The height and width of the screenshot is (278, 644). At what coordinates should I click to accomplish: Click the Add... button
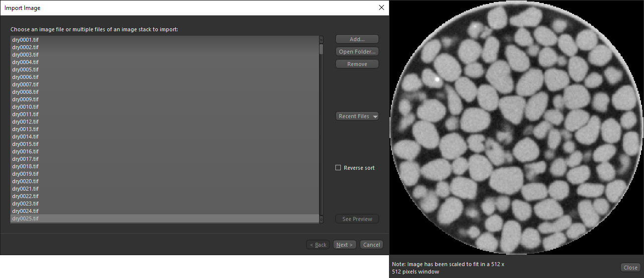point(357,39)
